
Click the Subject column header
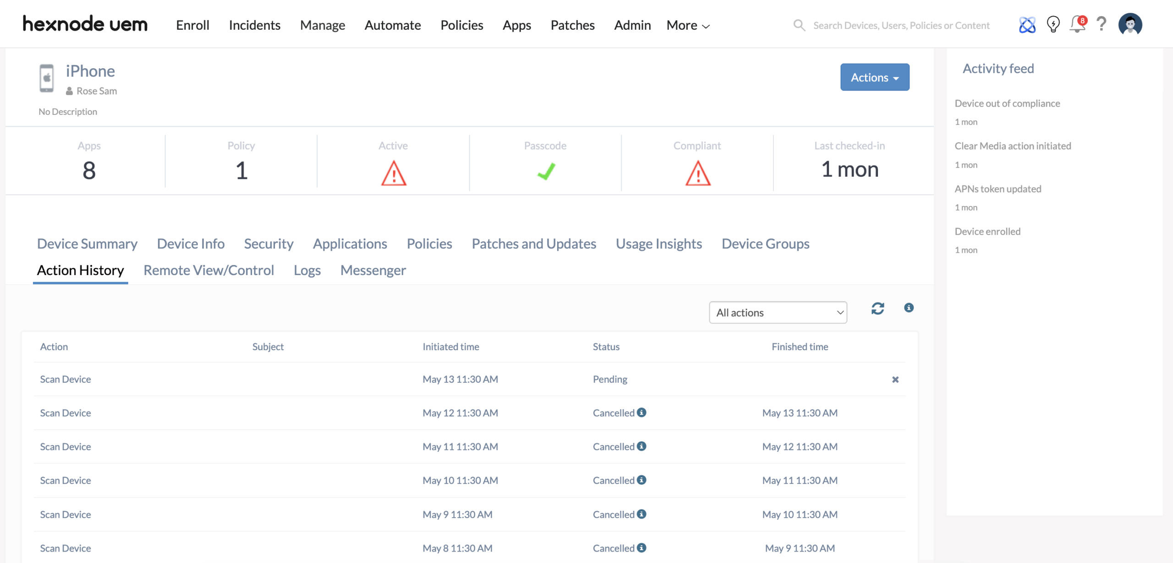click(x=268, y=346)
